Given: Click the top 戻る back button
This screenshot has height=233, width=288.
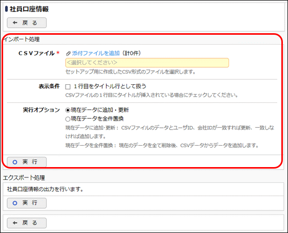Looking at the screenshot, I should click(x=27, y=22).
